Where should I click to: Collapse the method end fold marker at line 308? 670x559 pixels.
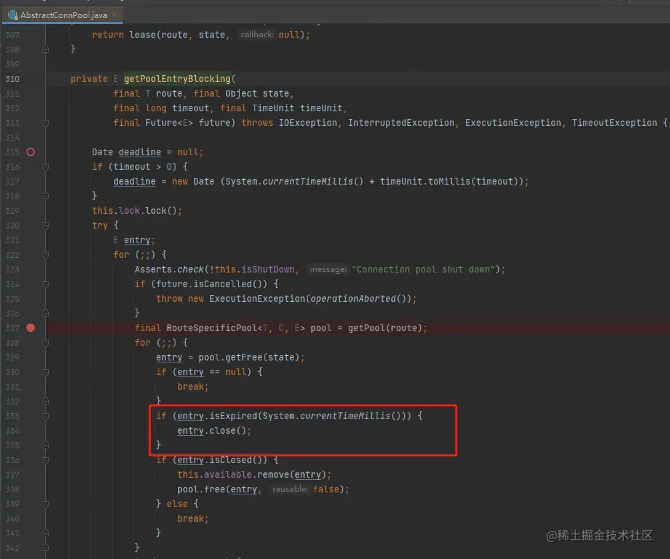click(46, 49)
